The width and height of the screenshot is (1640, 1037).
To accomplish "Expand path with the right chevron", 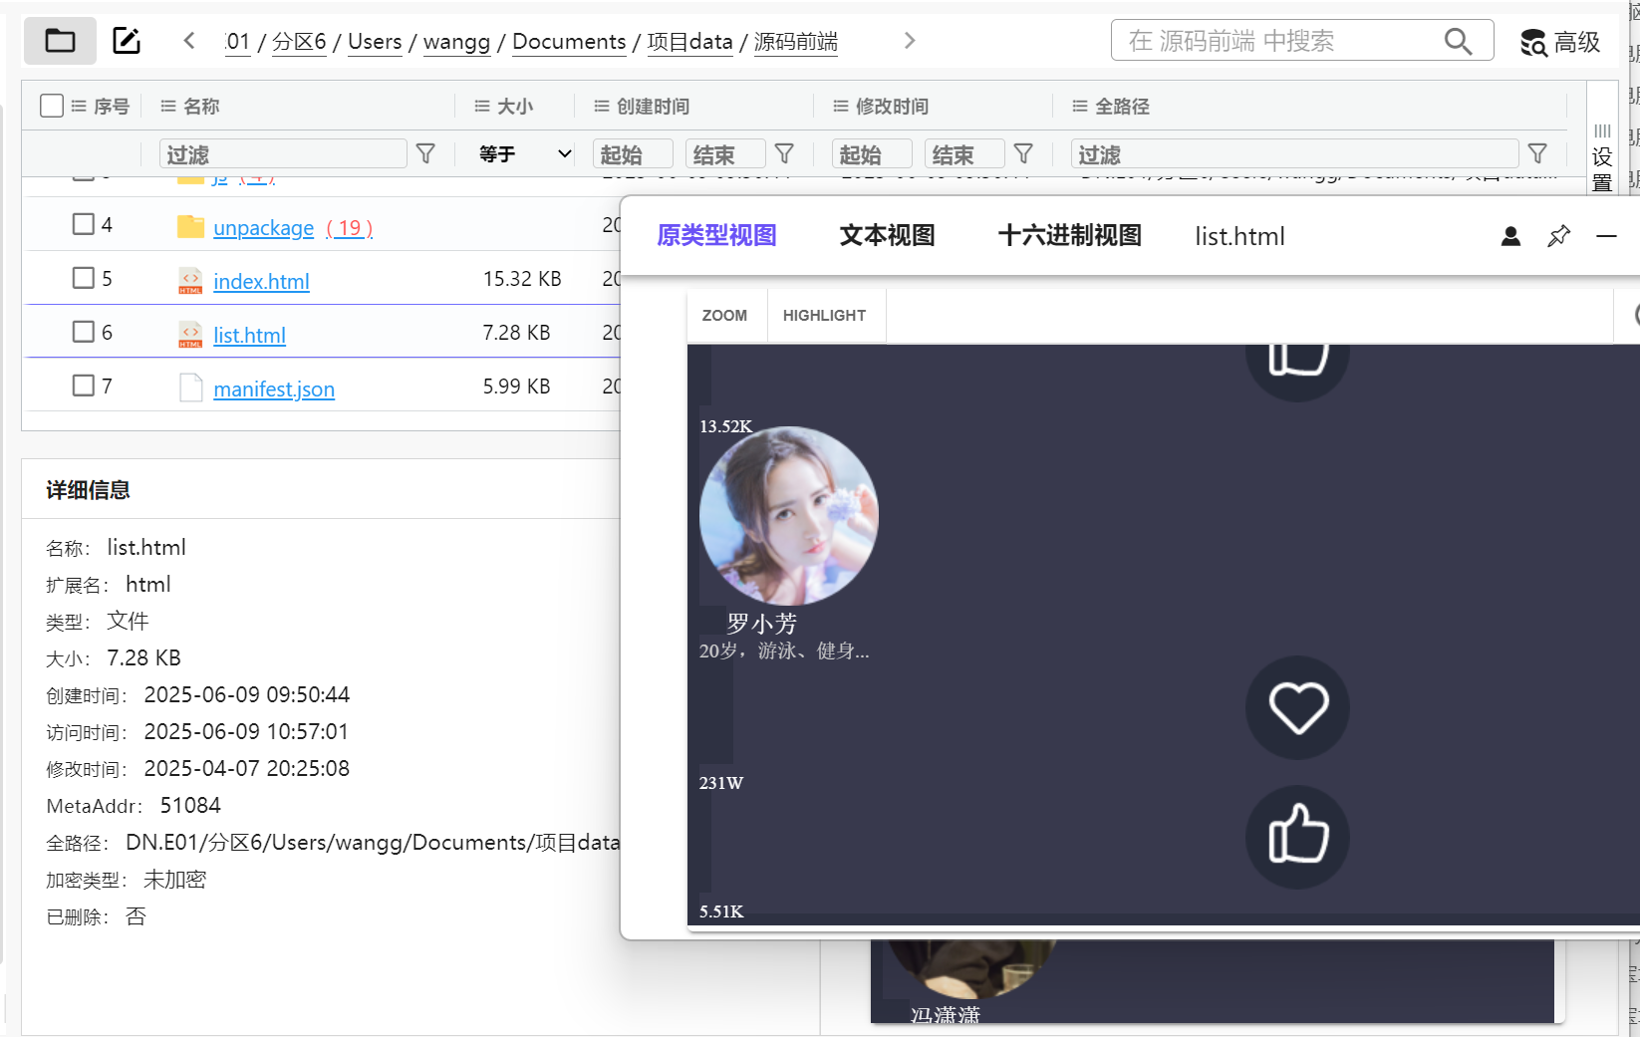I will point(909,41).
